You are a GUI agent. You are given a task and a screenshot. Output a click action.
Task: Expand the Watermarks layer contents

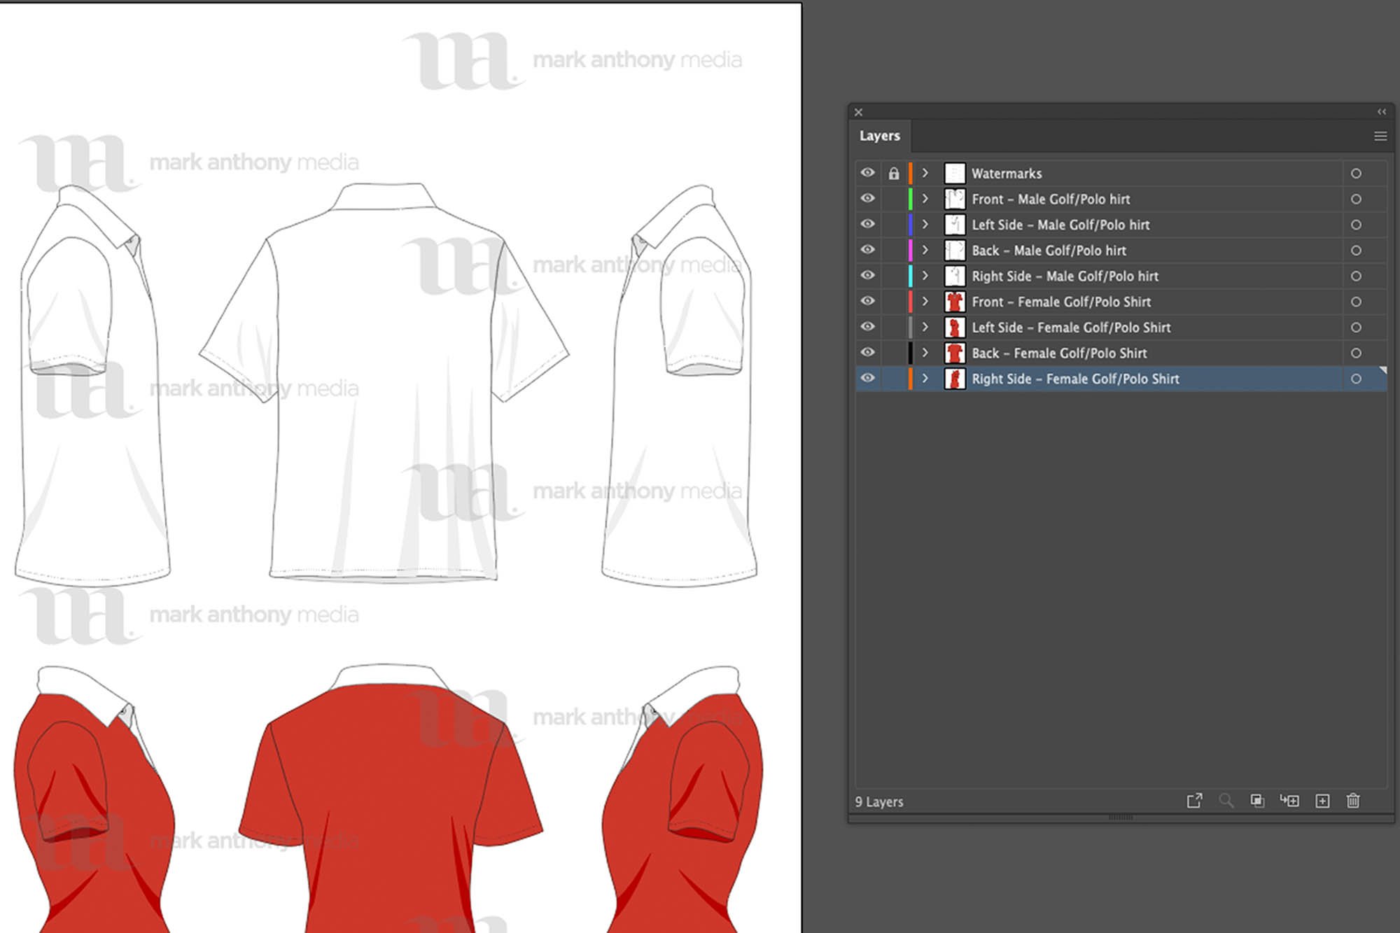[x=925, y=173]
